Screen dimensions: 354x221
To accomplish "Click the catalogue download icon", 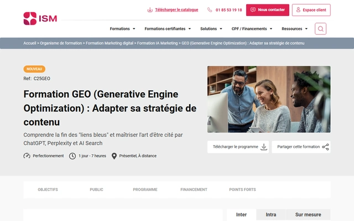I will tap(150, 10).
